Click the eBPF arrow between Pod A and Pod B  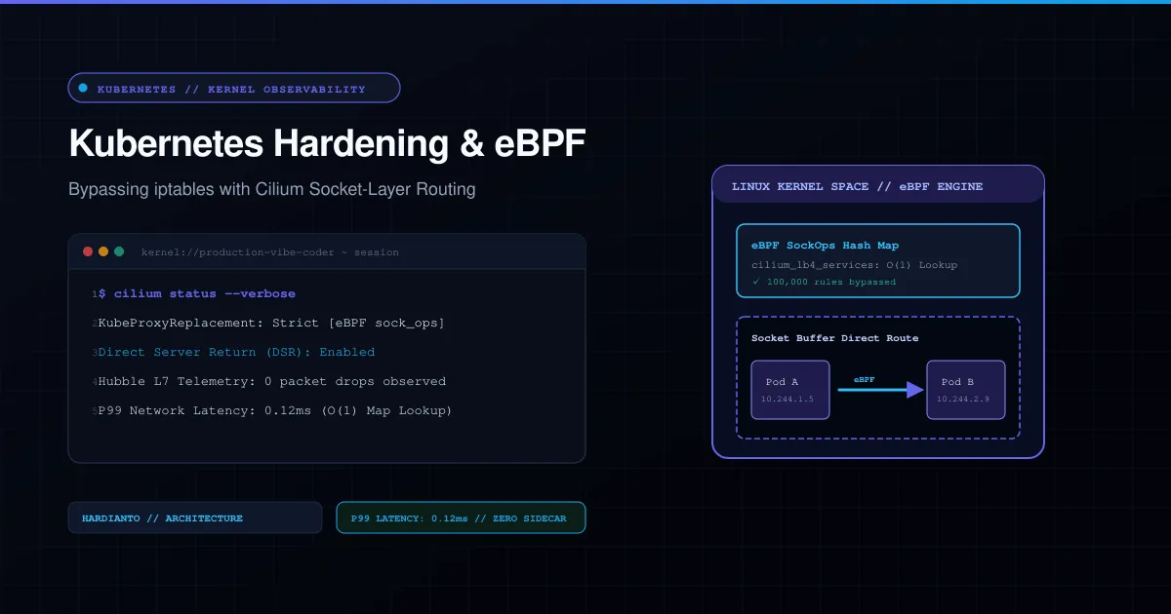click(880, 390)
